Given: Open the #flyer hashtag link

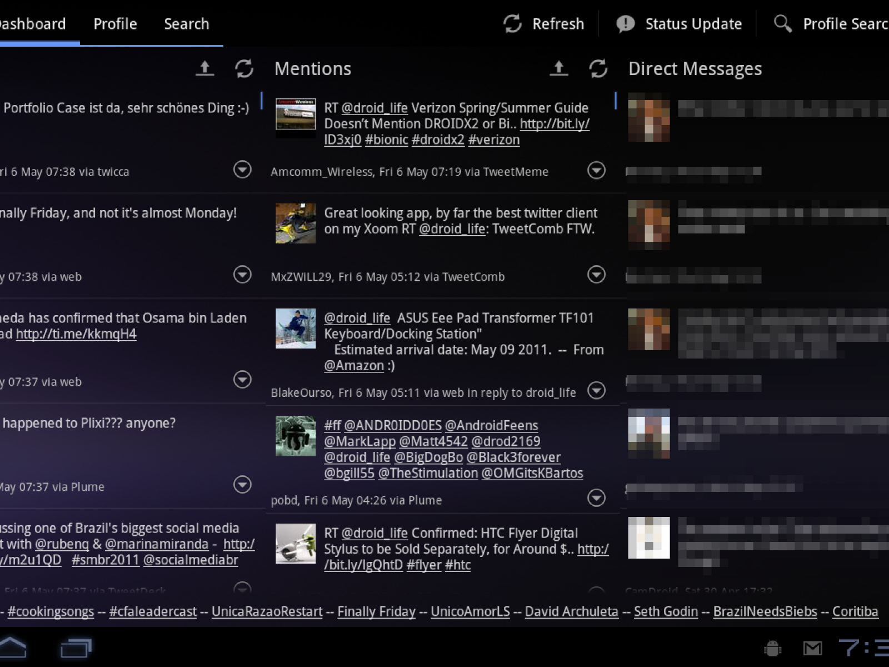Looking at the screenshot, I should pyautogui.click(x=424, y=565).
